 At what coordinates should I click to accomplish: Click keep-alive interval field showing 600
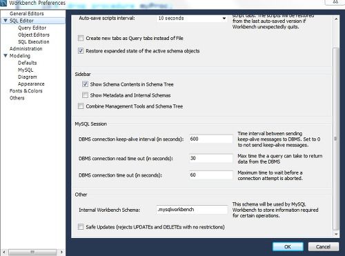[211, 139]
